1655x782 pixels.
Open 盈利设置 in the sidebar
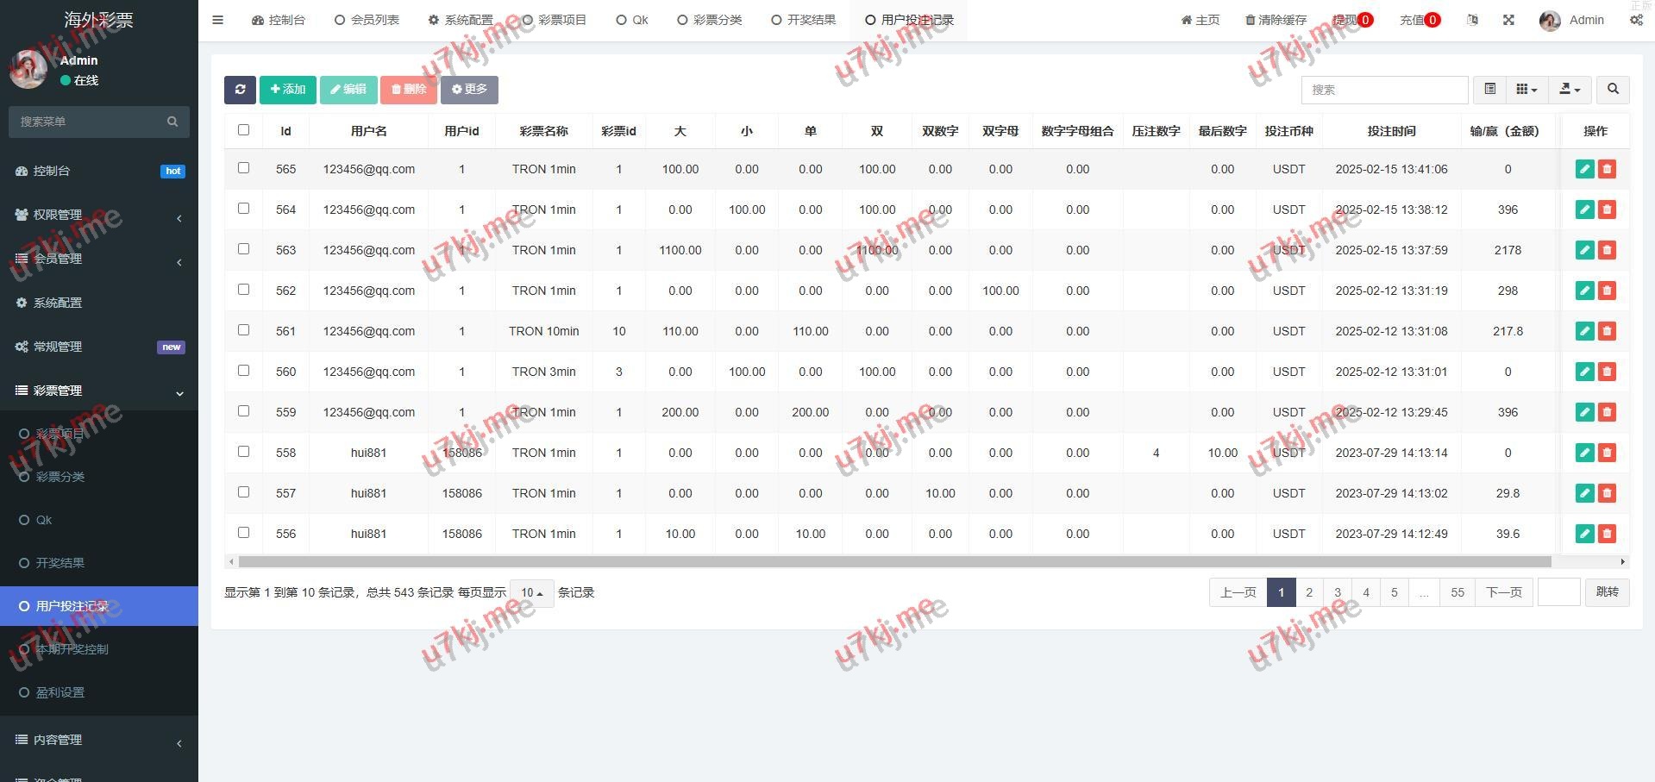point(60,692)
